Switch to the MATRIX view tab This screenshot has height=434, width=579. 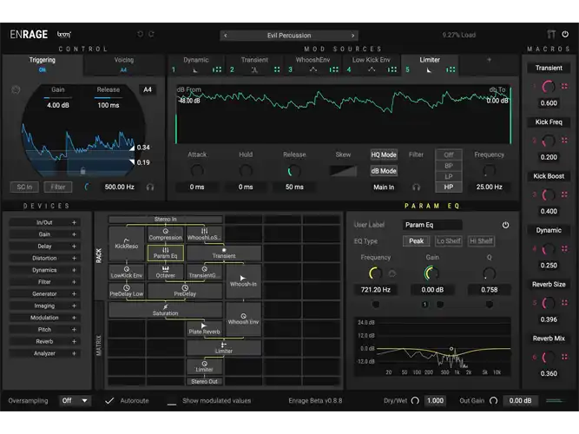99,345
